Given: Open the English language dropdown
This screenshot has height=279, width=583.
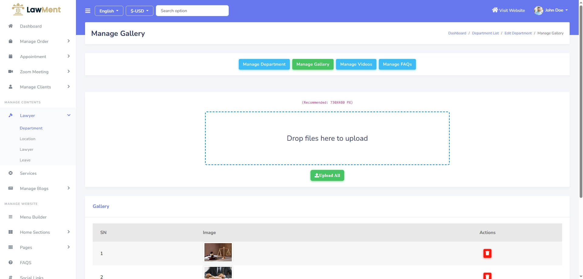Looking at the screenshot, I should pos(109,11).
